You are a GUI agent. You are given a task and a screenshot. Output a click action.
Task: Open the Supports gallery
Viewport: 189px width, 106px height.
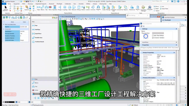[x=98, y=8]
